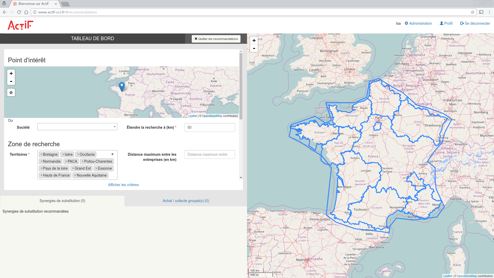Reload the page with the browser refresh icon
The height and width of the screenshot is (278, 494).
pos(19,12)
